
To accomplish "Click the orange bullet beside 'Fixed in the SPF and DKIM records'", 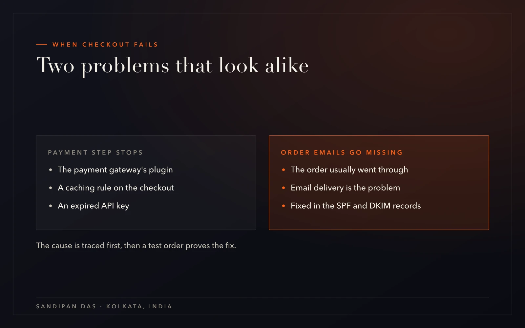I will (x=283, y=206).
